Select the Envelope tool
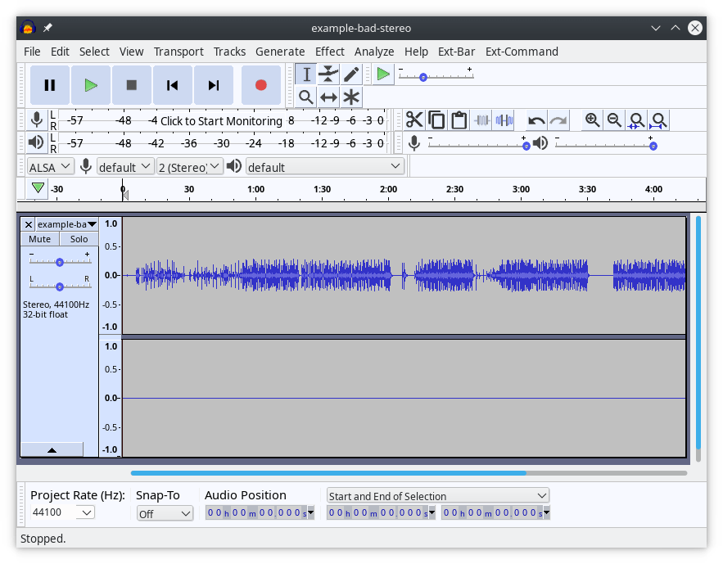Viewport: 723px width, 564px height. (327, 74)
